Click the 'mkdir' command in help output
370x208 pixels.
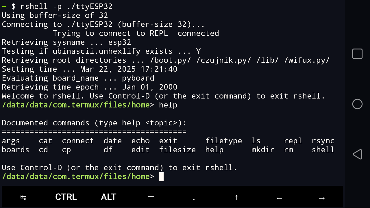click(263, 150)
